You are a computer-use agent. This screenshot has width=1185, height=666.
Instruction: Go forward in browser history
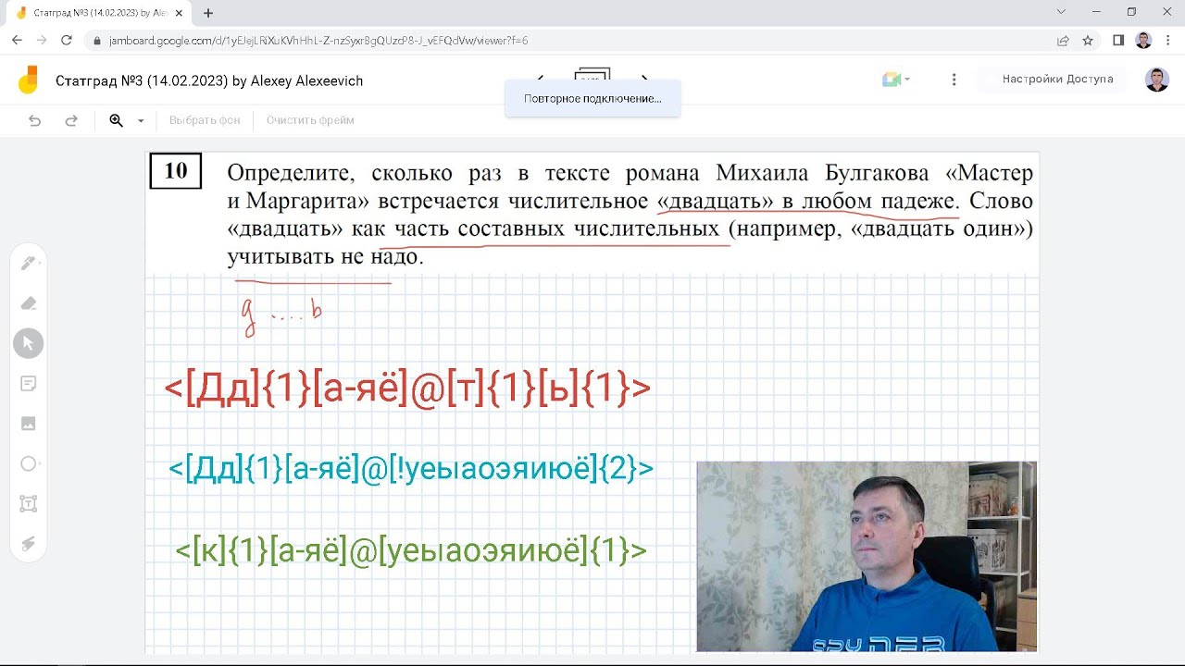click(x=42, y=41)
